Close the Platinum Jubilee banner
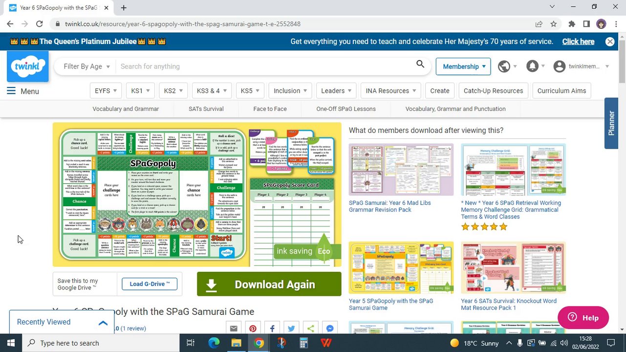Screen dimensions: 626x352 [610, 42]
